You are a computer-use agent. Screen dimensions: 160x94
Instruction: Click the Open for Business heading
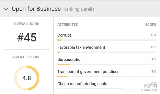click(36, 9)
